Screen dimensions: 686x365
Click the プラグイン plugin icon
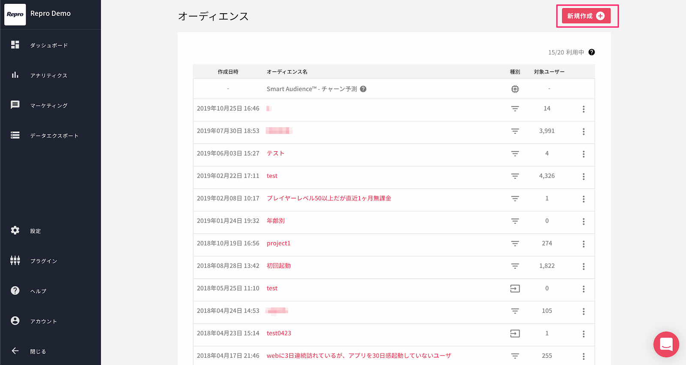pyautogui.click(x=15, y=260)
